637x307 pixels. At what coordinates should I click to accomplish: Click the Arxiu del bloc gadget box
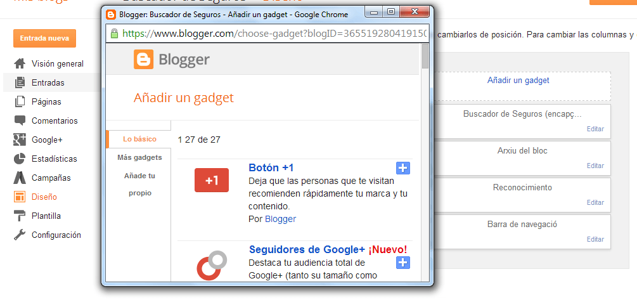[522, 157]
